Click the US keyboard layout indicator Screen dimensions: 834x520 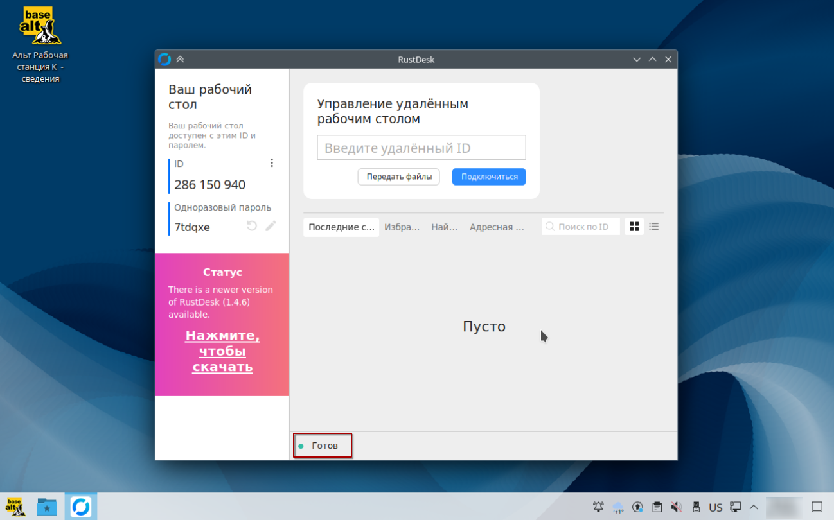pyautogui.click(x=716, y=507)
